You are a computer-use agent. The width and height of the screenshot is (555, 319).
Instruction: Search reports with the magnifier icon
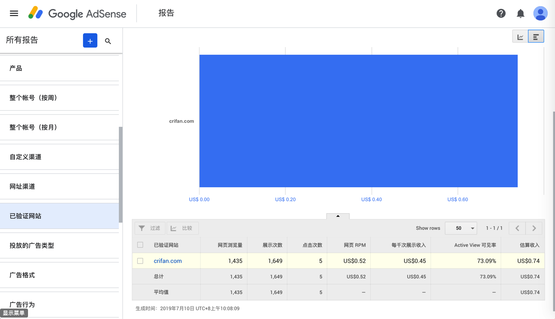tap(108, 41)
